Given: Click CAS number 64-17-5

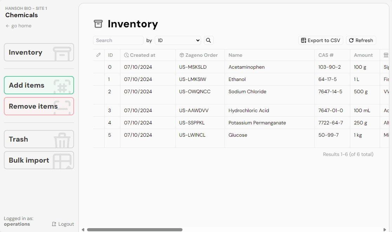Looking at the screenshot, I should [x=327, y=80].
